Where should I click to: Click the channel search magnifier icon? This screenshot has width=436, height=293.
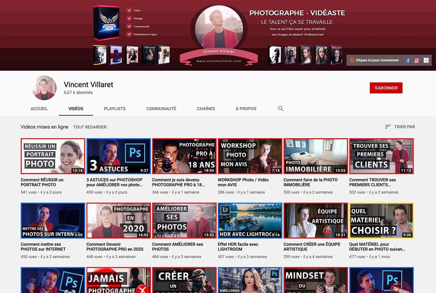(x=280, y=109)
